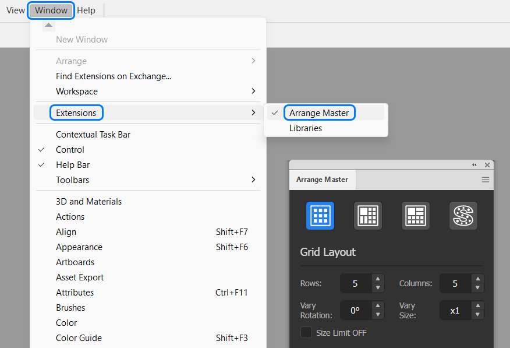Open the Actions panel from the menu
The width and height of the screenshot is (510, 348).
point(148,217)
